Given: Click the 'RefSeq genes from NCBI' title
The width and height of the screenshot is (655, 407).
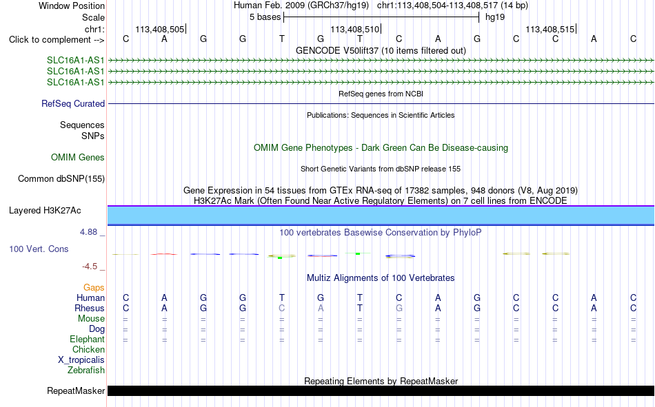Looking at the screenshot, I should tap(381, 94).
